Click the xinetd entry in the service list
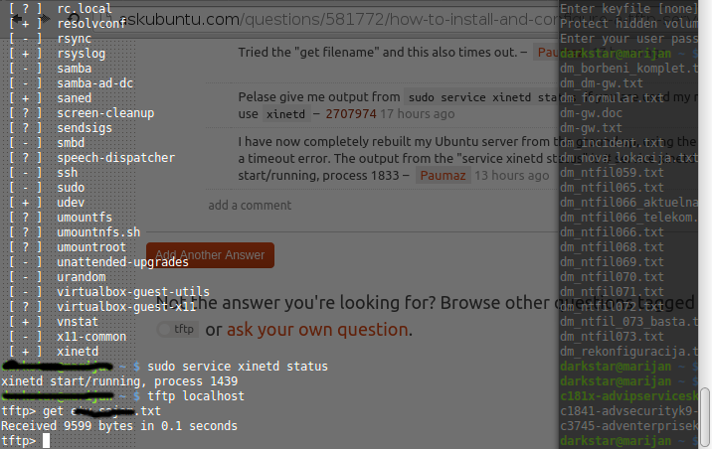This screenshot has height=449, width=712. (78, 352)
